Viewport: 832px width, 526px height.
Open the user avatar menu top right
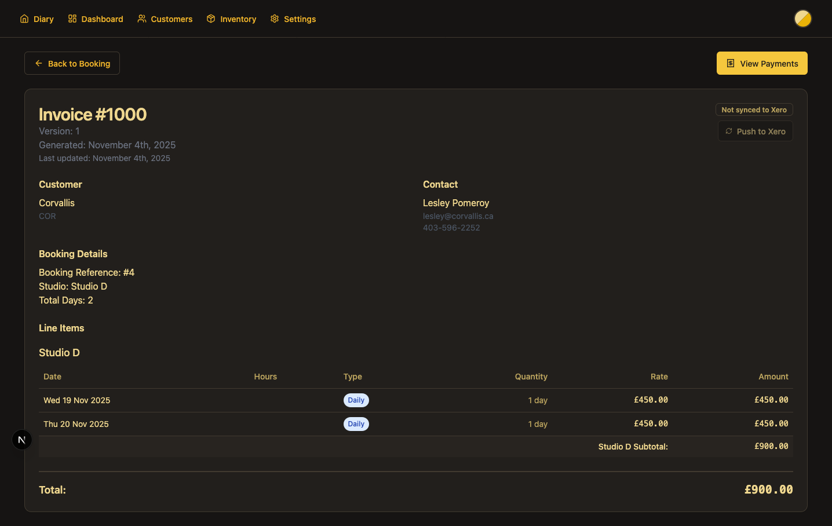click(x=802, y=19)
